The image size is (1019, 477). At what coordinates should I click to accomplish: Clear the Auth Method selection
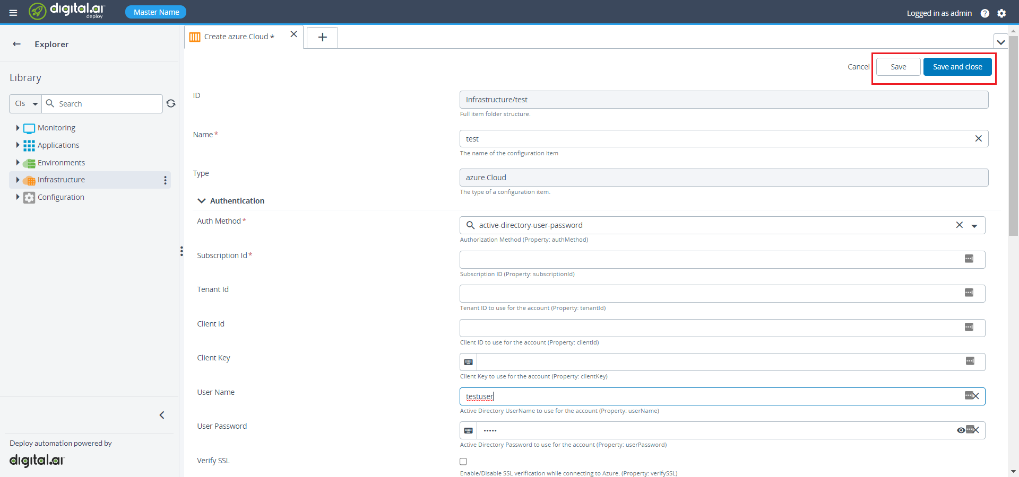click(x=960, y=225)
